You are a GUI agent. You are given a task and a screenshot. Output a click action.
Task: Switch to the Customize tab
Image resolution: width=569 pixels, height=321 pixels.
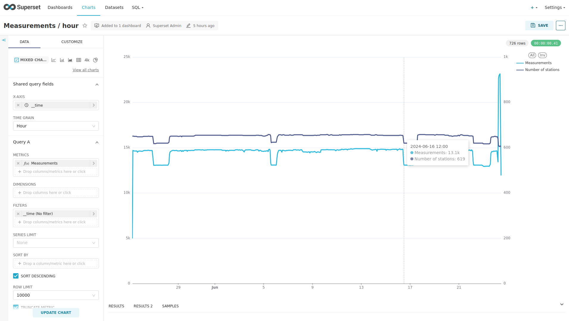coord(72,42)
